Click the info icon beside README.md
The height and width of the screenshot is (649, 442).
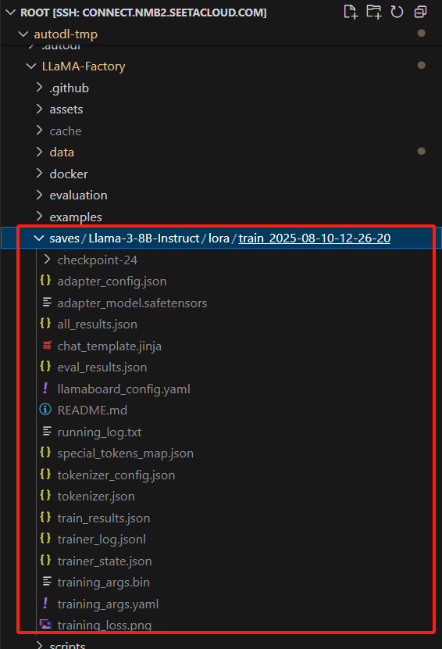click(45, 410)
